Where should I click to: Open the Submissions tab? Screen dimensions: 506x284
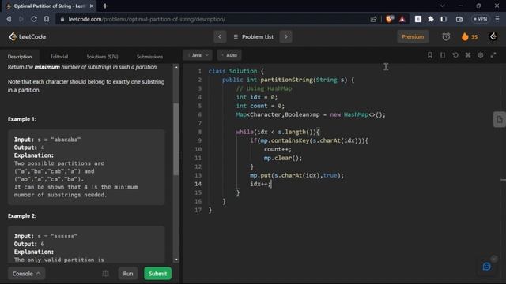[x=149, y=57]
